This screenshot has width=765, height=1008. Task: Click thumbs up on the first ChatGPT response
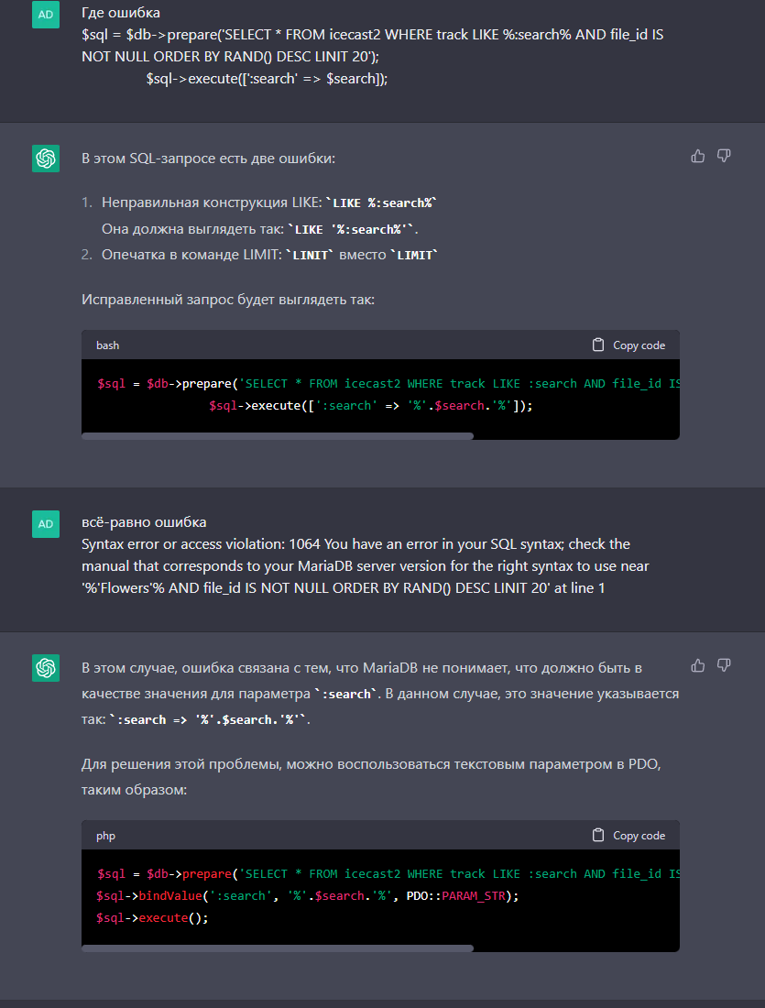(698, 157)
